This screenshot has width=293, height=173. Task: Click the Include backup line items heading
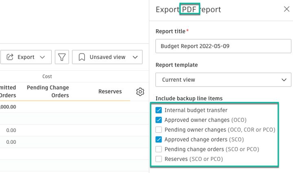pos(189,98)
